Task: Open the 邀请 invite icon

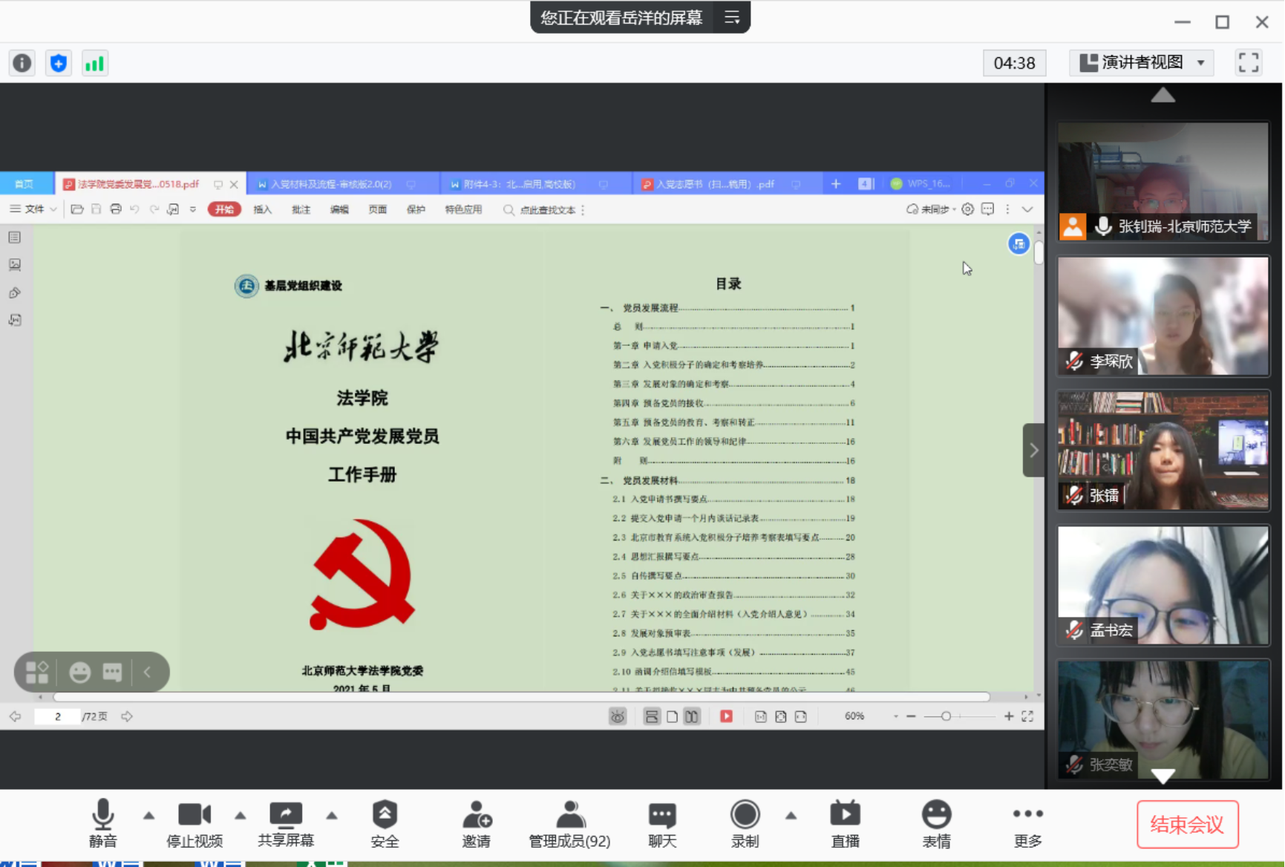Action: (477, 822)
